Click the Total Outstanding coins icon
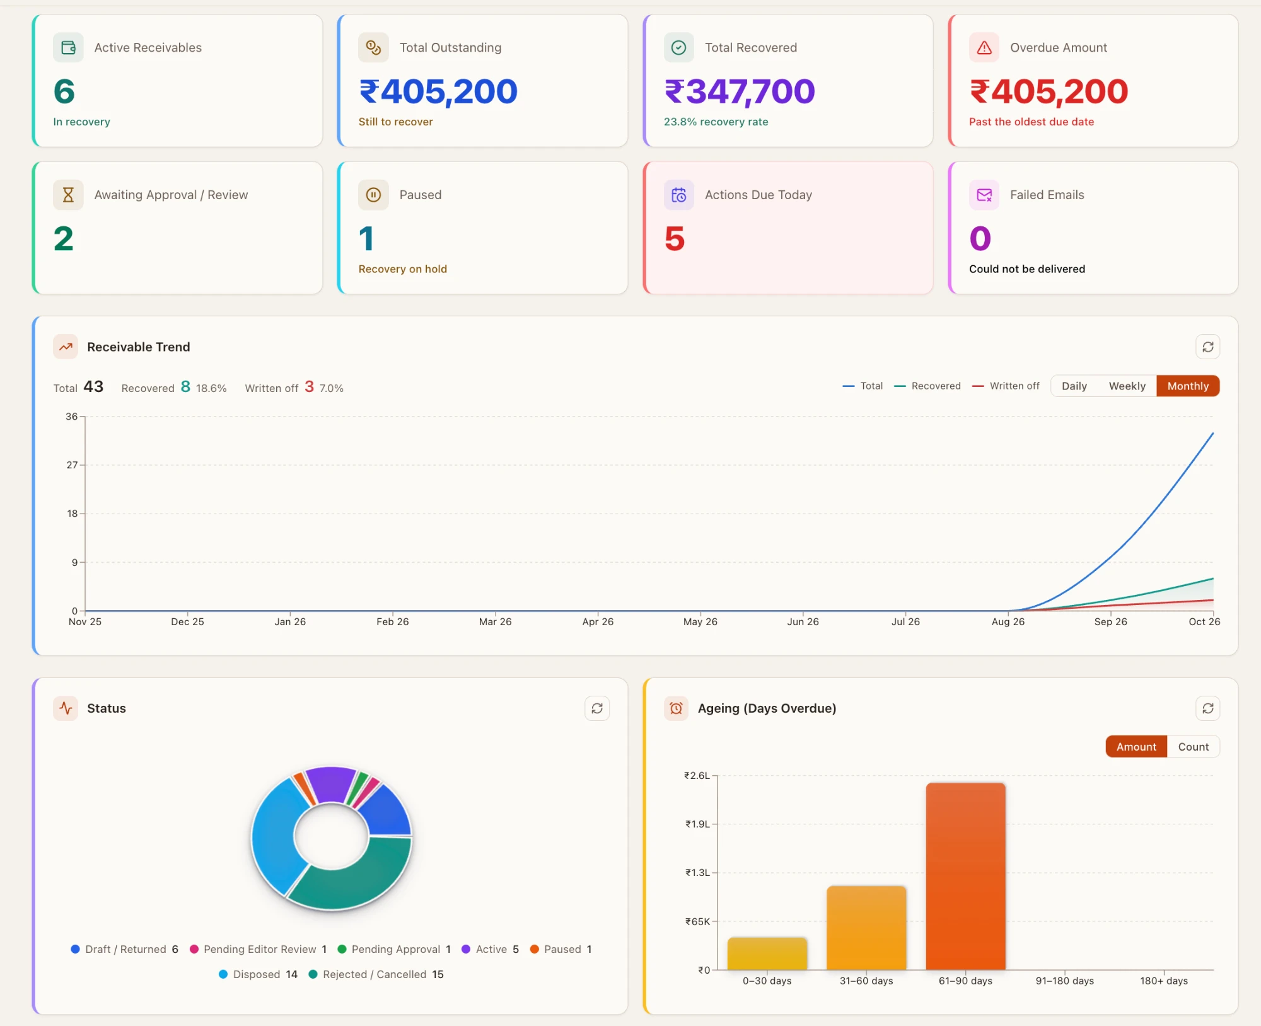This screenshot has height=1026, width=1261. (x=373, y=47)
